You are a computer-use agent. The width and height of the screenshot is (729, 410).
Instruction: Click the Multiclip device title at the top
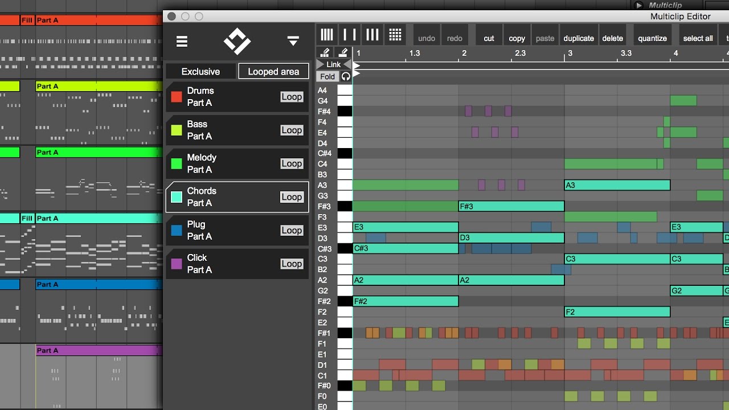point(665,5)
